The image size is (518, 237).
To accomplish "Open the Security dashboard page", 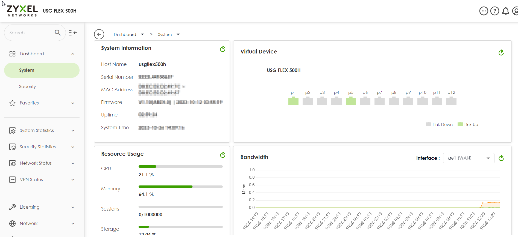I will pos(27,86).
